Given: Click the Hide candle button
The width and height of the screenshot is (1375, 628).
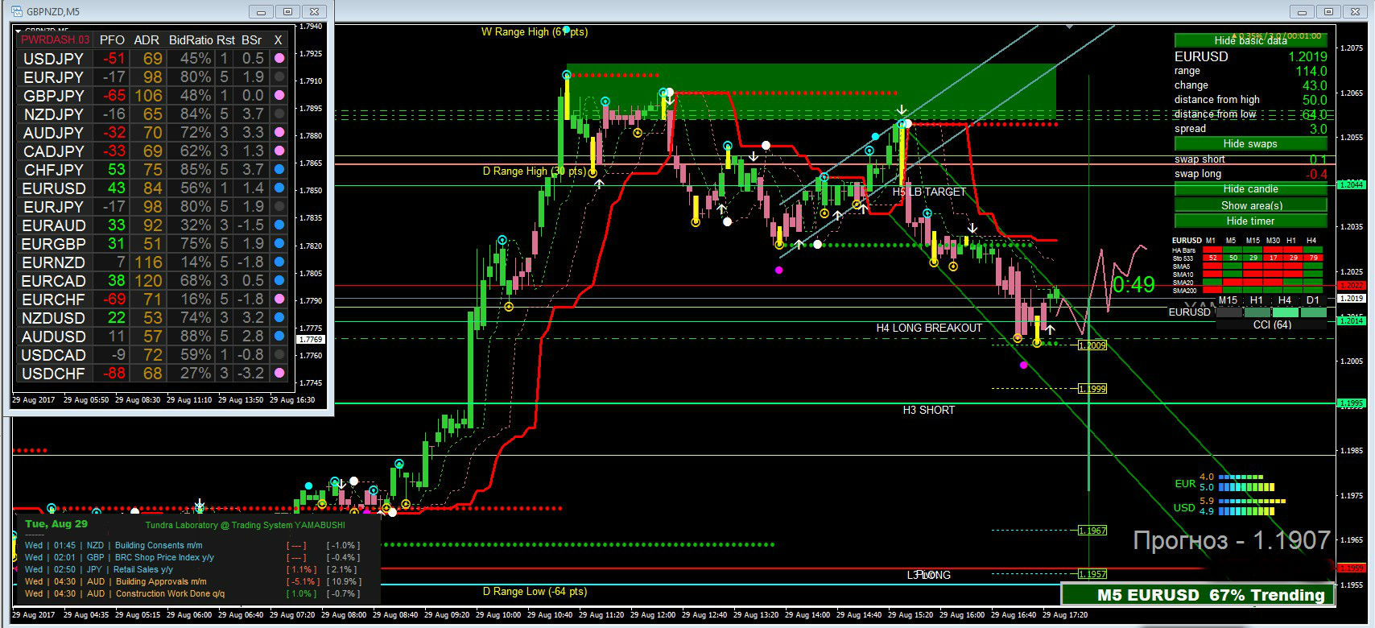Looking at the screenshot, I should pyautogui.click(x=1250, y=189).
